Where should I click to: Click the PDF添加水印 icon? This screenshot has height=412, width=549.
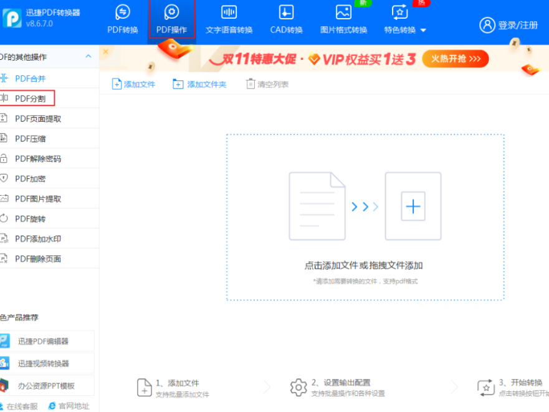(4, 238)
